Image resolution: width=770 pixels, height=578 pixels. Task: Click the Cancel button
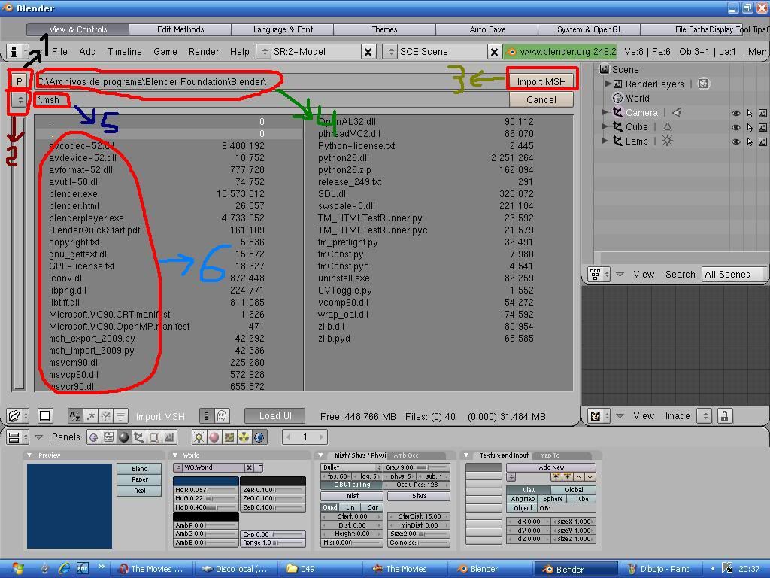(541, 100)
